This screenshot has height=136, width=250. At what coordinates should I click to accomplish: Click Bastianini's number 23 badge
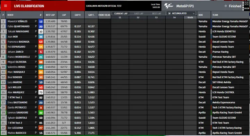tap(41, 103)
